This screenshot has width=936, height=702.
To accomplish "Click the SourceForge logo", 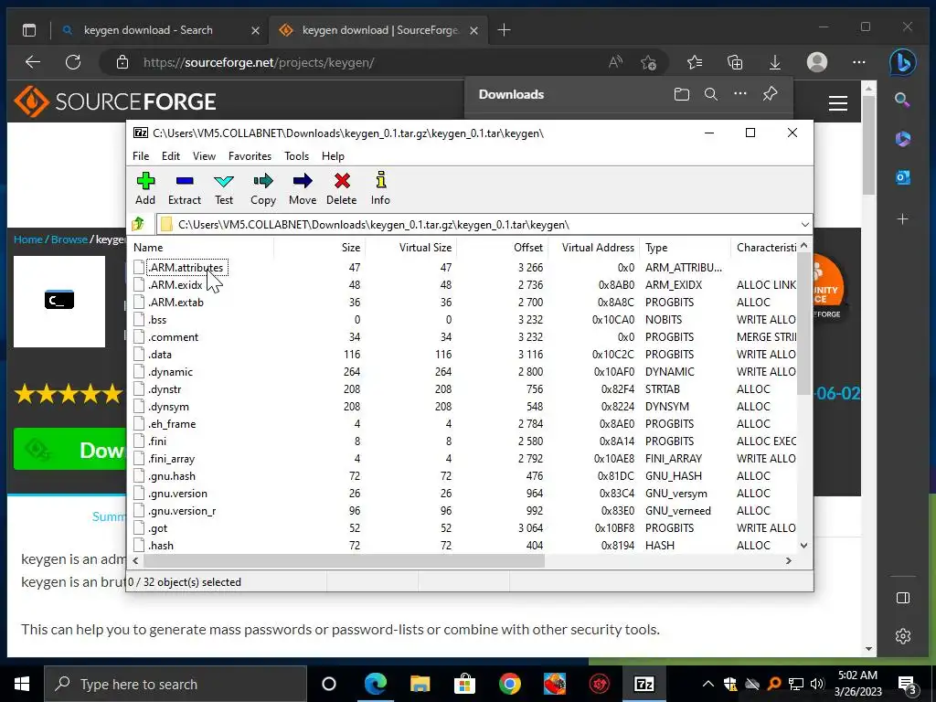I will click(114, 101).
